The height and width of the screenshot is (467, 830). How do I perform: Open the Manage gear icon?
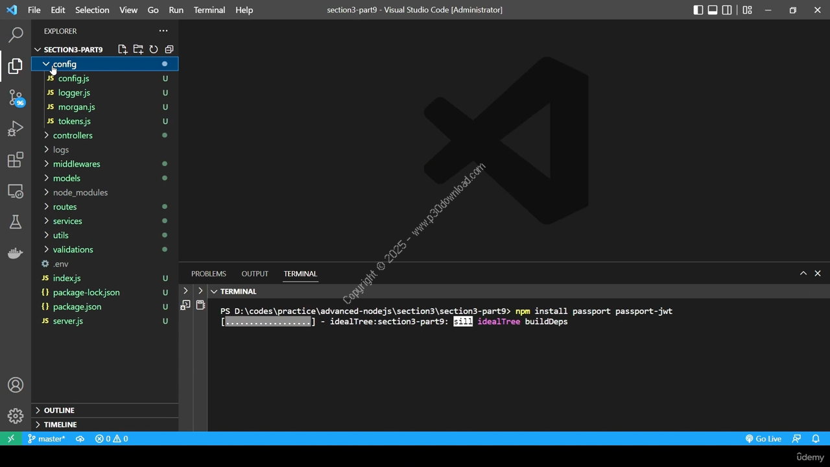tap(16, 416)
